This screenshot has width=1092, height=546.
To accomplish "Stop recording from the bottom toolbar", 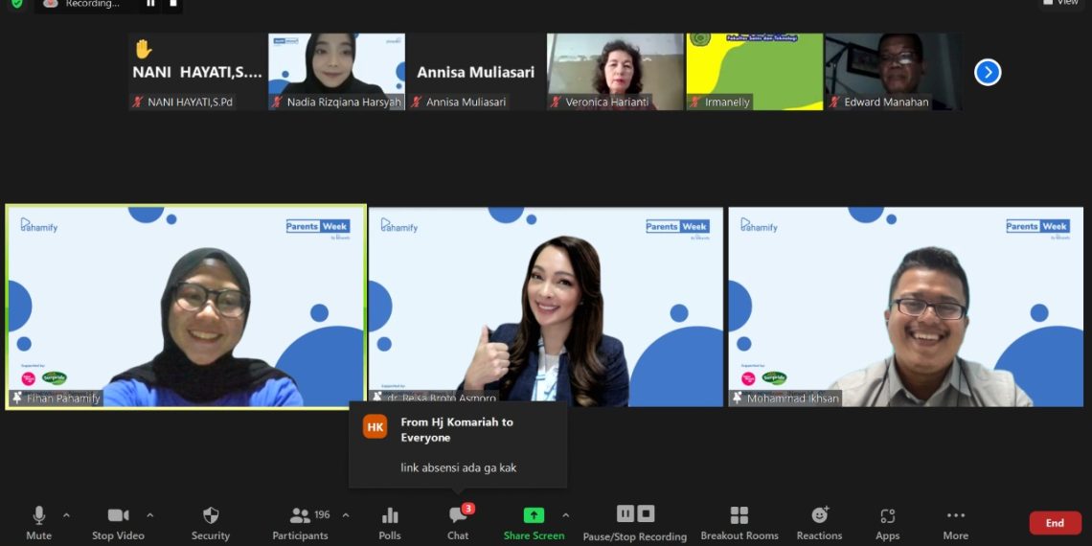I will 646,514.
